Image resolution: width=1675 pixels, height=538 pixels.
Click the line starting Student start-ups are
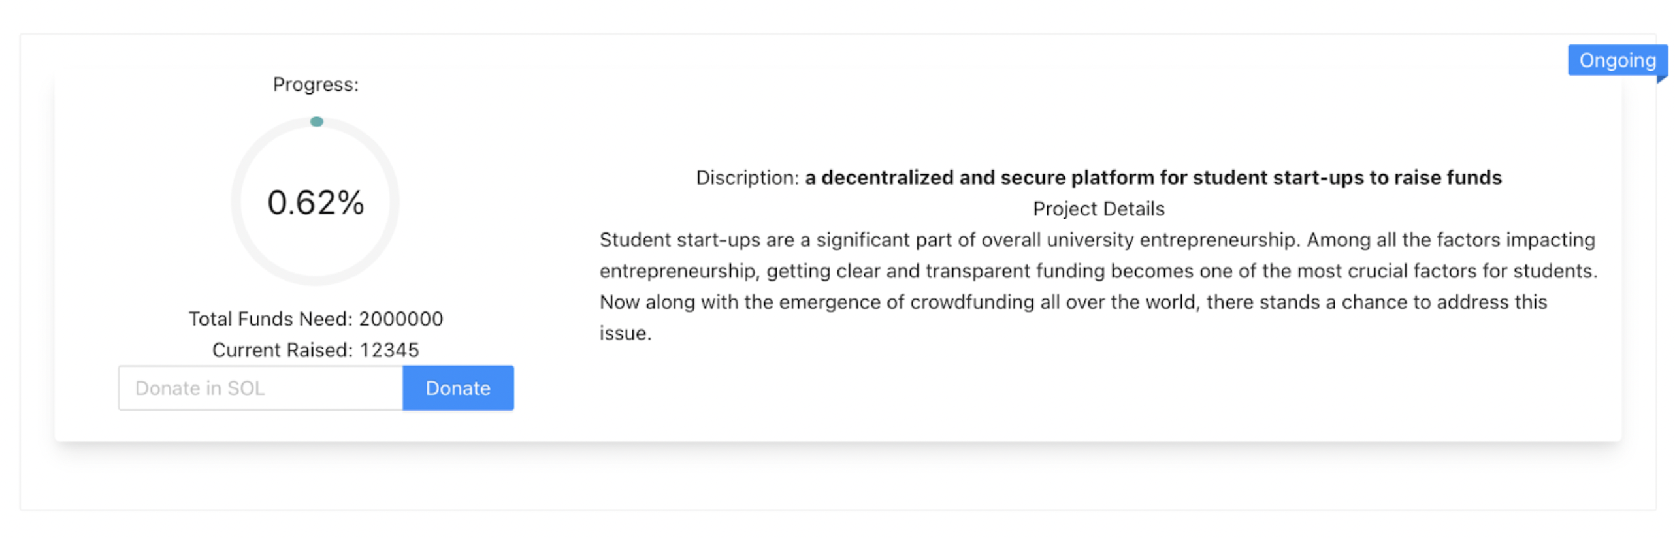(1098, 240)
